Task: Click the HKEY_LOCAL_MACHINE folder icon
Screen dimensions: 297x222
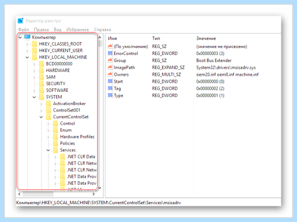Action: 35,57
